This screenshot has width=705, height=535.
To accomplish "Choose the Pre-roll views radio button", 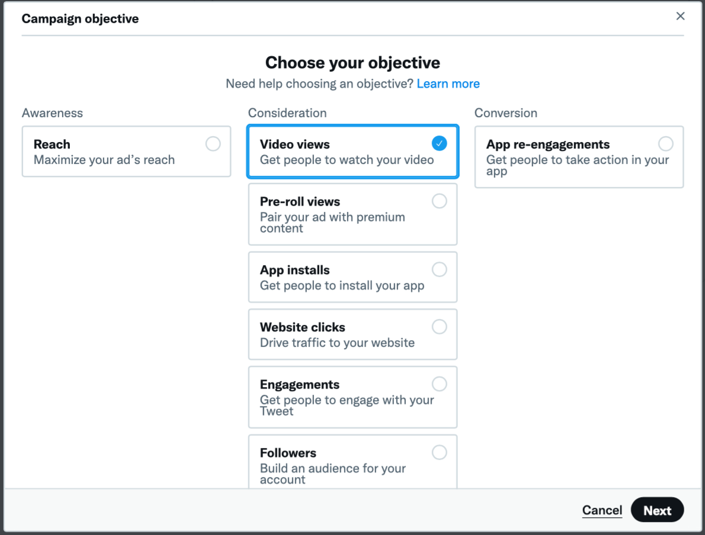I will coord(440,201).
